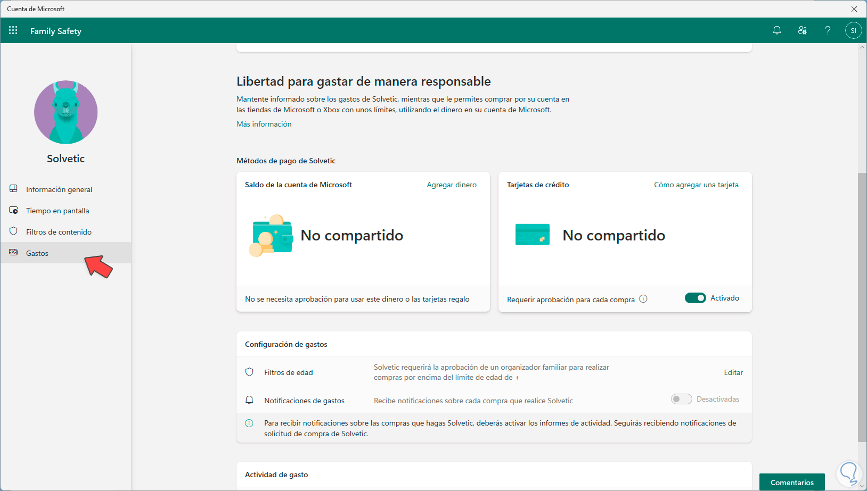The image size is (867, 491).
Task: Click the info icon beside Requerir aprobación
Action: [643, 299]
